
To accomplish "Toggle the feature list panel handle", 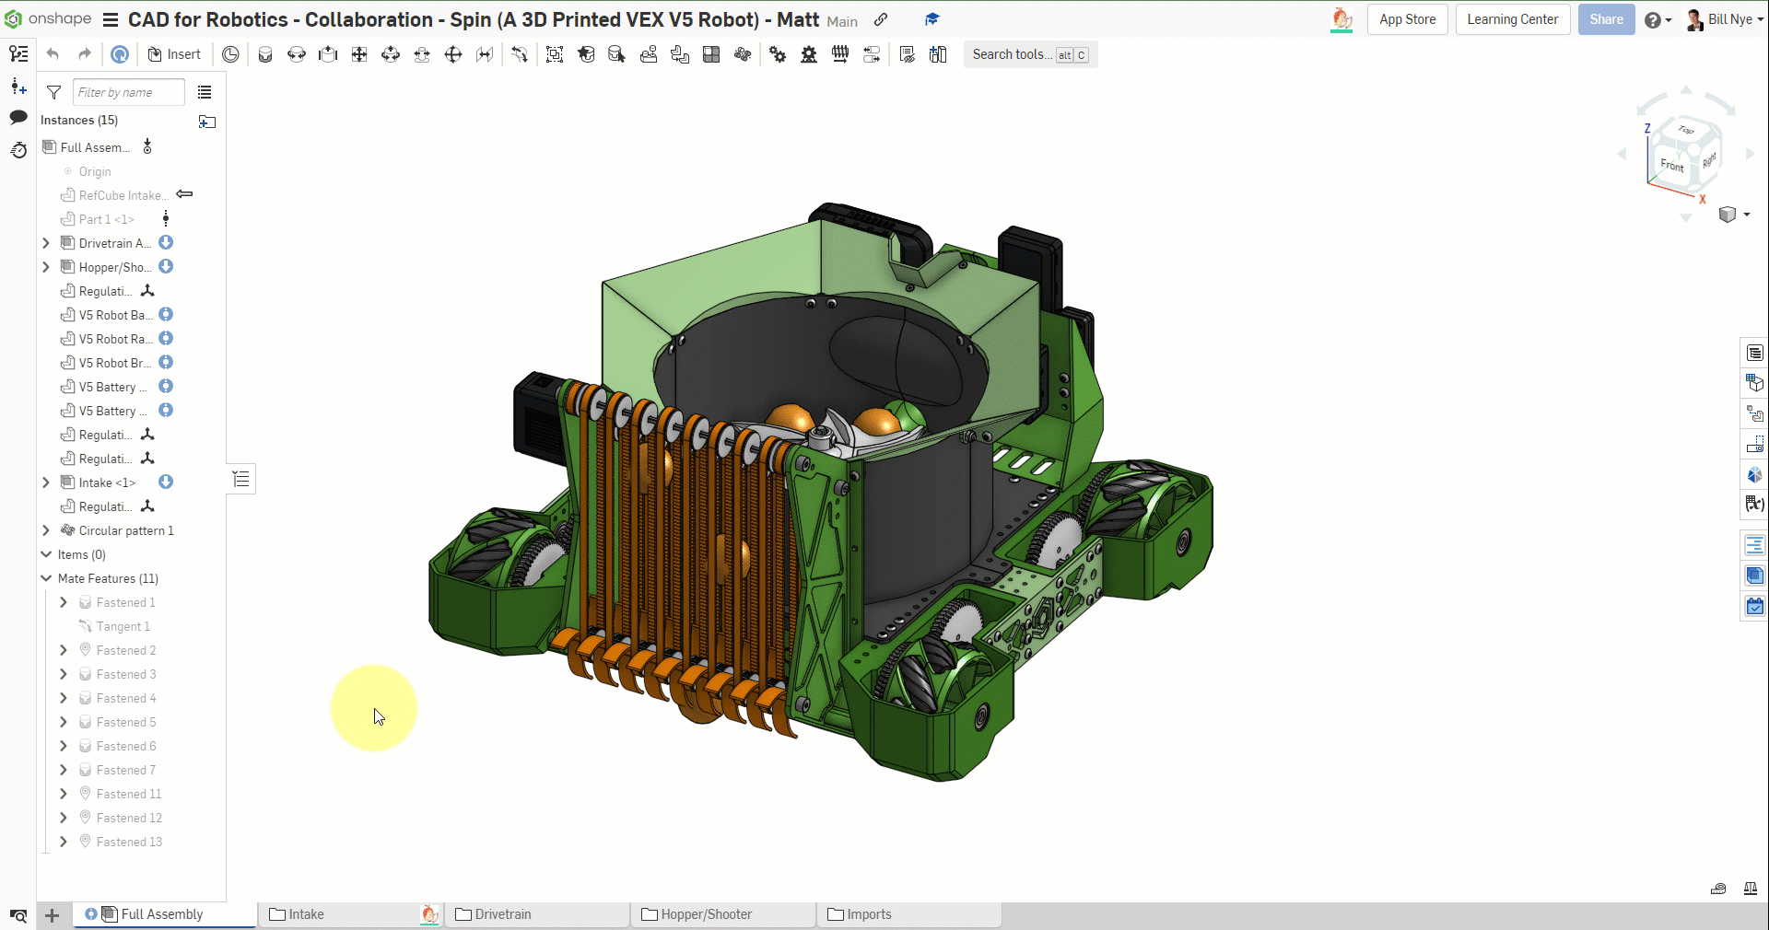I will pyautogui.click(x=241, y=479).
